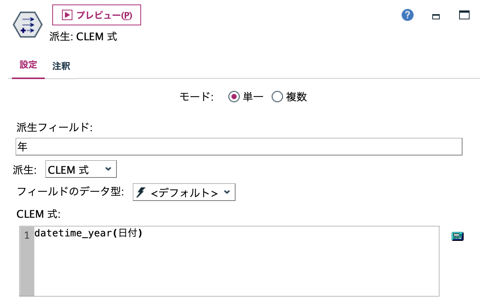The width and height of the screenshot is (489, 305).
Task: Click inside the 派生フィールド text field
Action: [239, 146]
